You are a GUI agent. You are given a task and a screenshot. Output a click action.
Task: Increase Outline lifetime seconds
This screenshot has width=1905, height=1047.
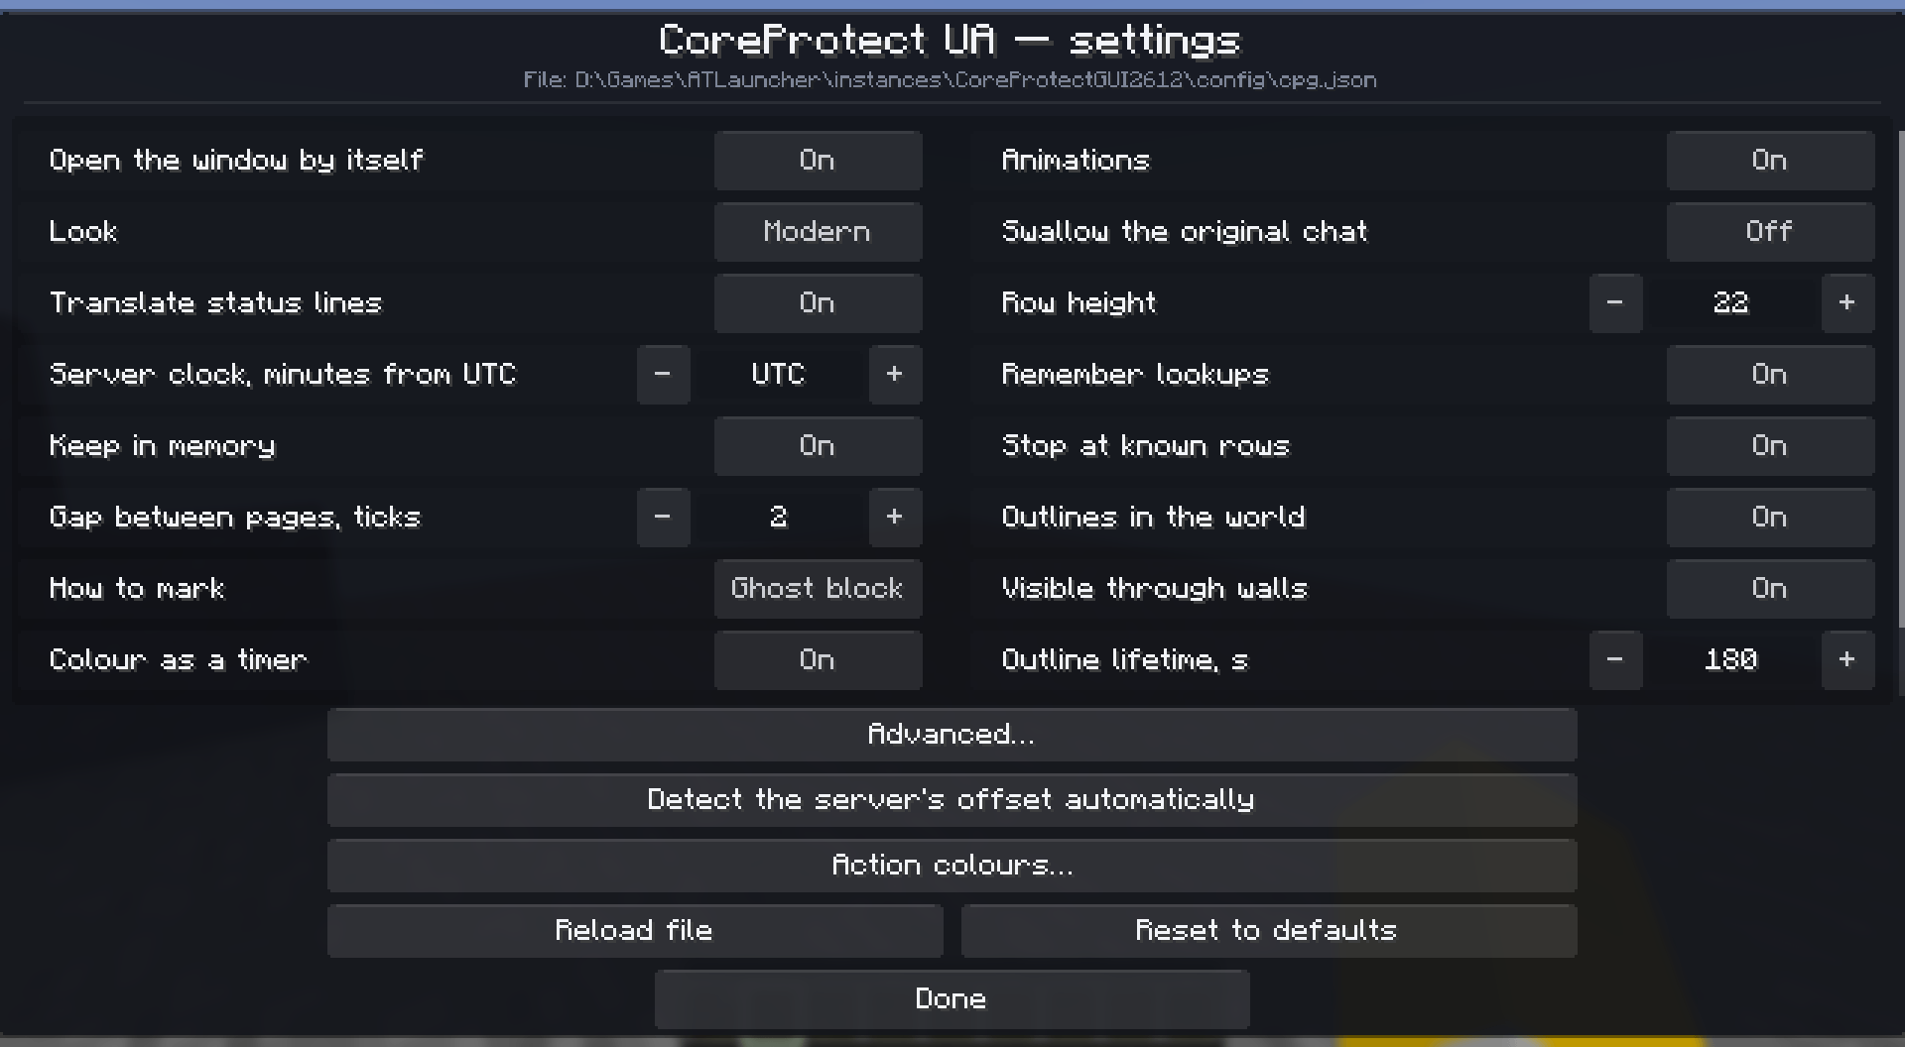(1847, 660)
